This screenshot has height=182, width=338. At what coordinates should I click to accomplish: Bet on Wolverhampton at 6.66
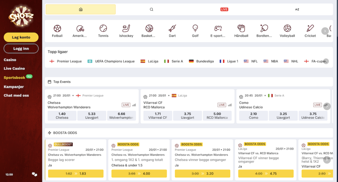coord(121,116)
